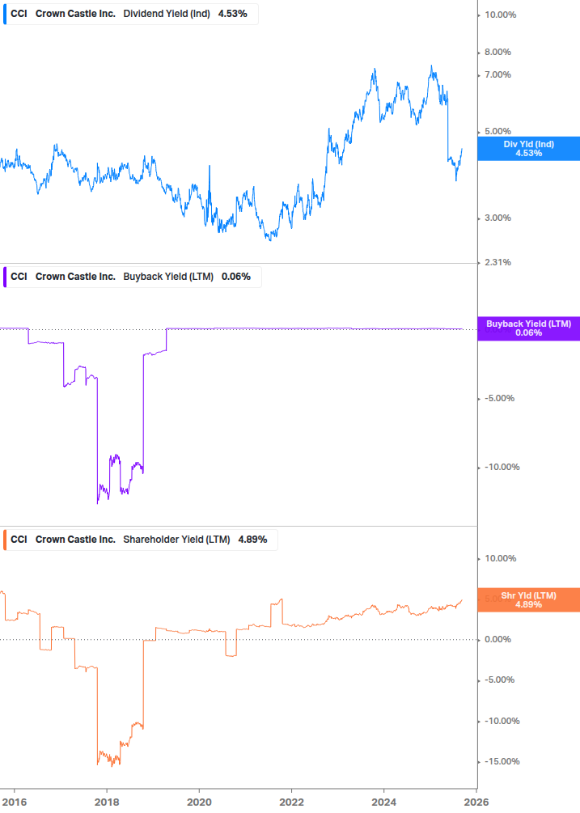Click the 2.31% tick on dividend yield axis

pyautogui.click(x=497, y=262)
